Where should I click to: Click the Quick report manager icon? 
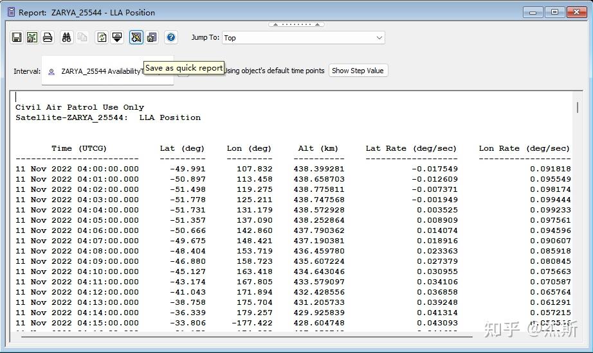[152, 37]
